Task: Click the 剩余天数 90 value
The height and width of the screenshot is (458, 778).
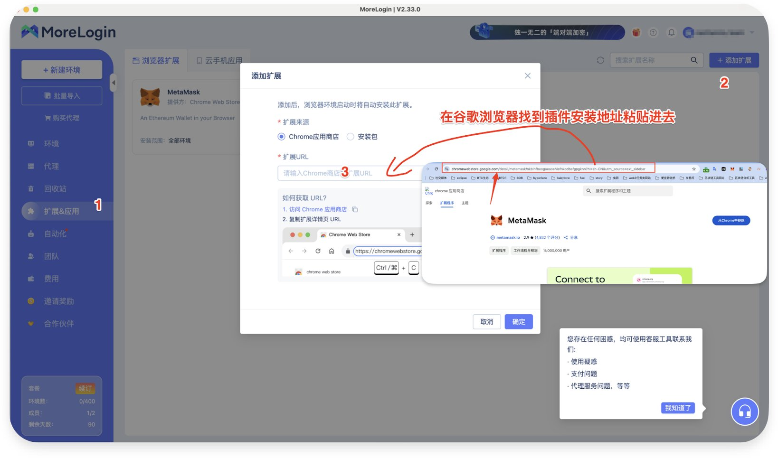Action: [x=91, y=424]
